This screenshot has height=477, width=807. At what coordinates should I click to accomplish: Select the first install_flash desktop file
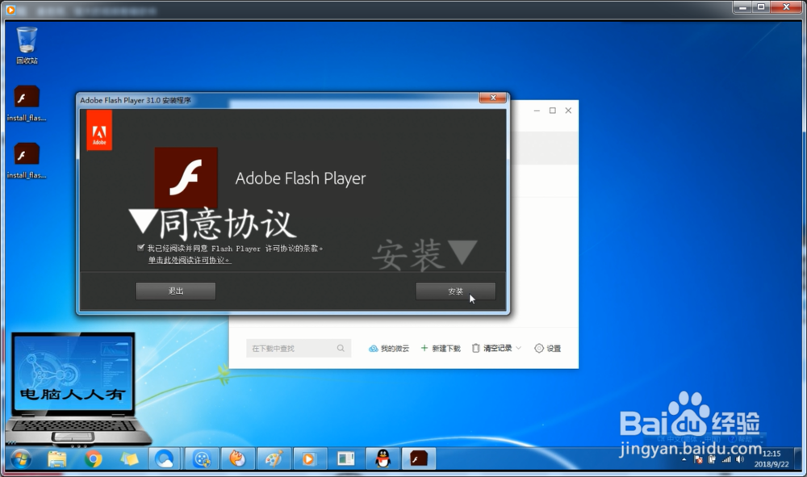pos(27,103)
